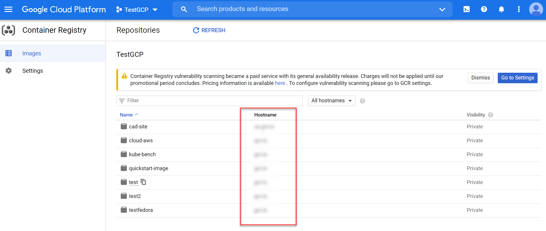Click the Images list icon in sidebar
This screenshot has width=546, height=231.
pos(9,53)
